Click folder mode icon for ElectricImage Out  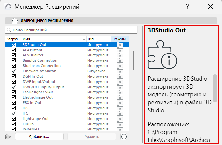tap(120, 97)
